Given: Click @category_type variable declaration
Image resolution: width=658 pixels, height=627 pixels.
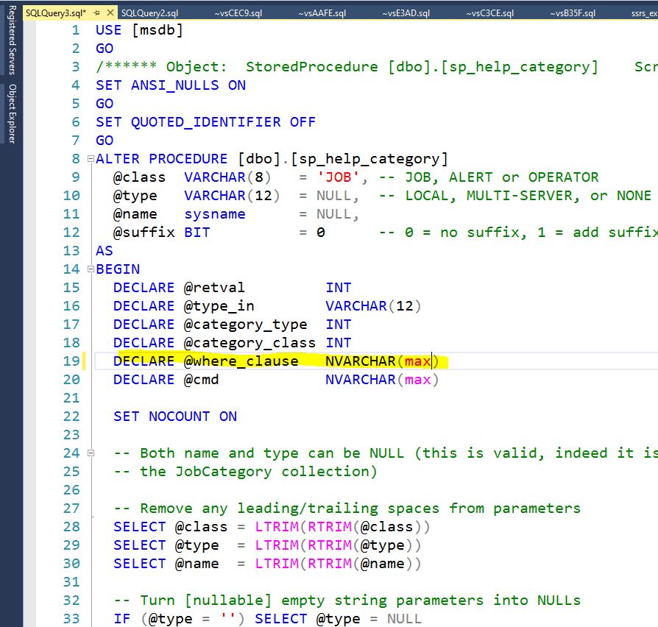Looking at the screenshot, I should pyautogui.click(x=245, y=325).
